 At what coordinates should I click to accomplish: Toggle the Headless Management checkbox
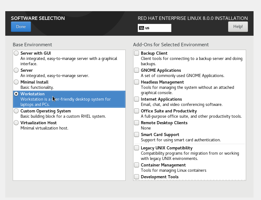point(137,82)
